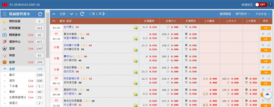Screen dimensions: 274x107
Task: Click the scroll-to-top round button
Action: coord(267,94)
